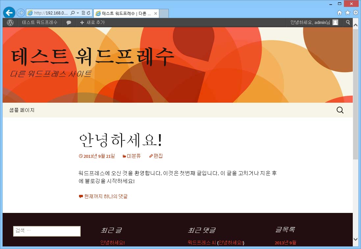Click the admin avatar icon in admin bar
Viewport: 361px width, 249px height.
pyautogui.click(x=335, y=23)
